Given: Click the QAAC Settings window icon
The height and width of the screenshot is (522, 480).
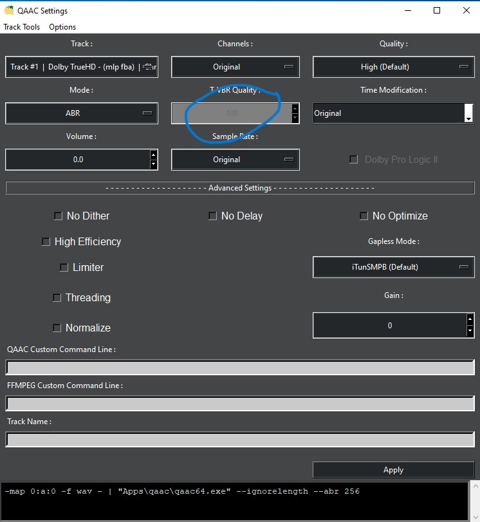Looking at the screenshot, I should [9, 10].
